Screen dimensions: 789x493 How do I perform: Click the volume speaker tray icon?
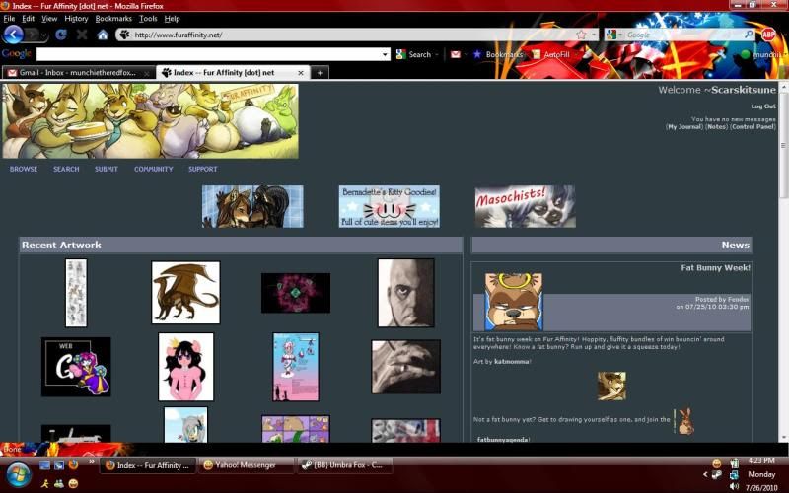[x=734, y=486]
